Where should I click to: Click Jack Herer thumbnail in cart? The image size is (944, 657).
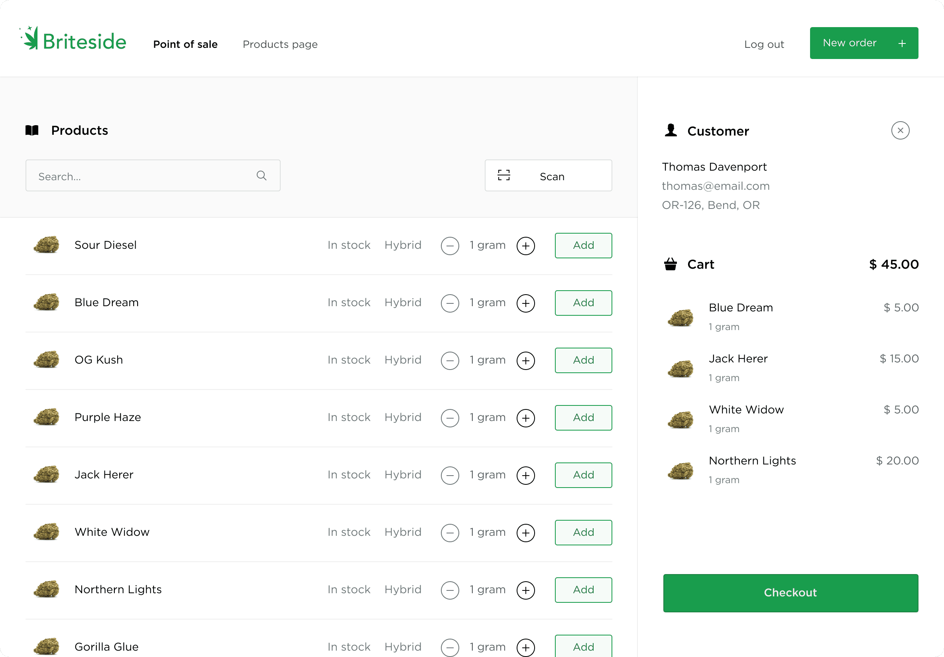click(x=680, y=368)
